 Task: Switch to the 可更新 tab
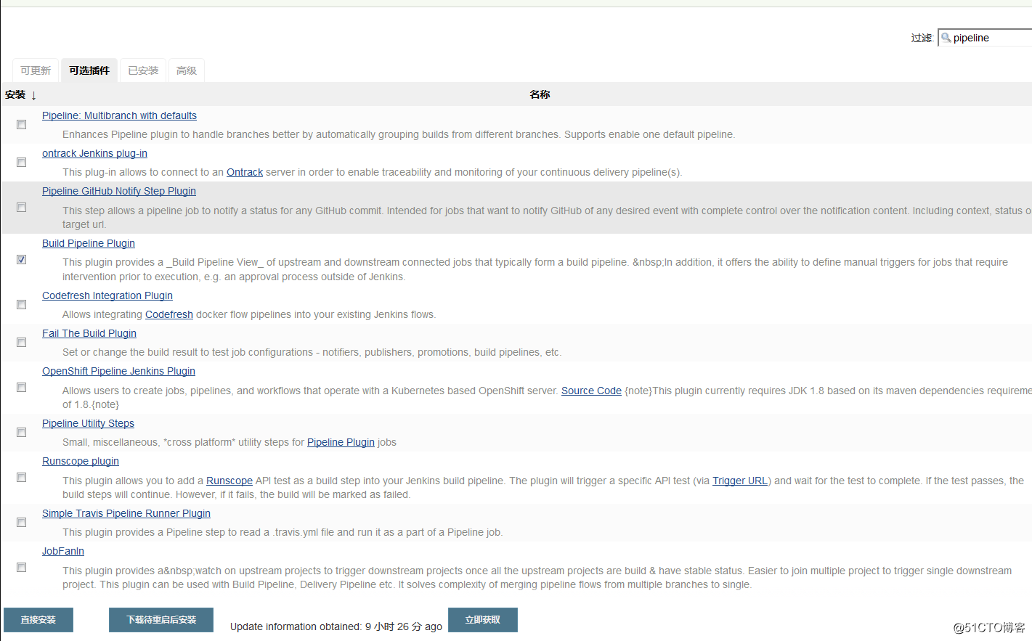36,70
